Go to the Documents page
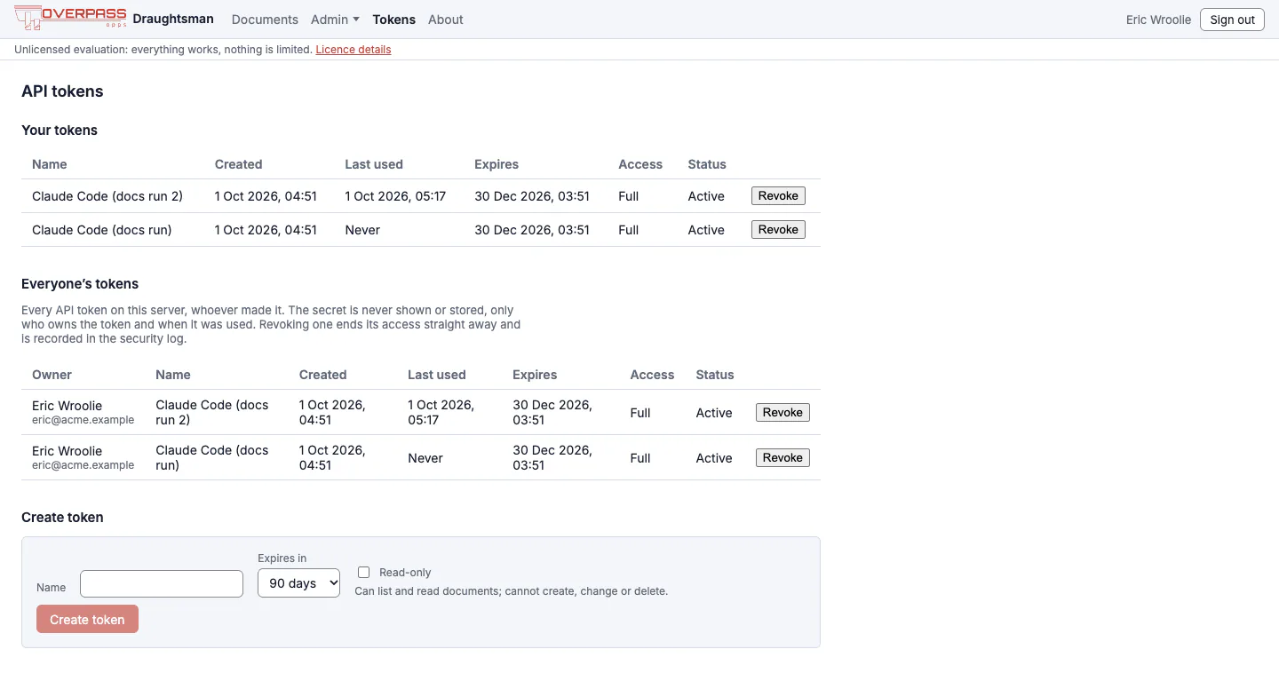 pos(265,20)
